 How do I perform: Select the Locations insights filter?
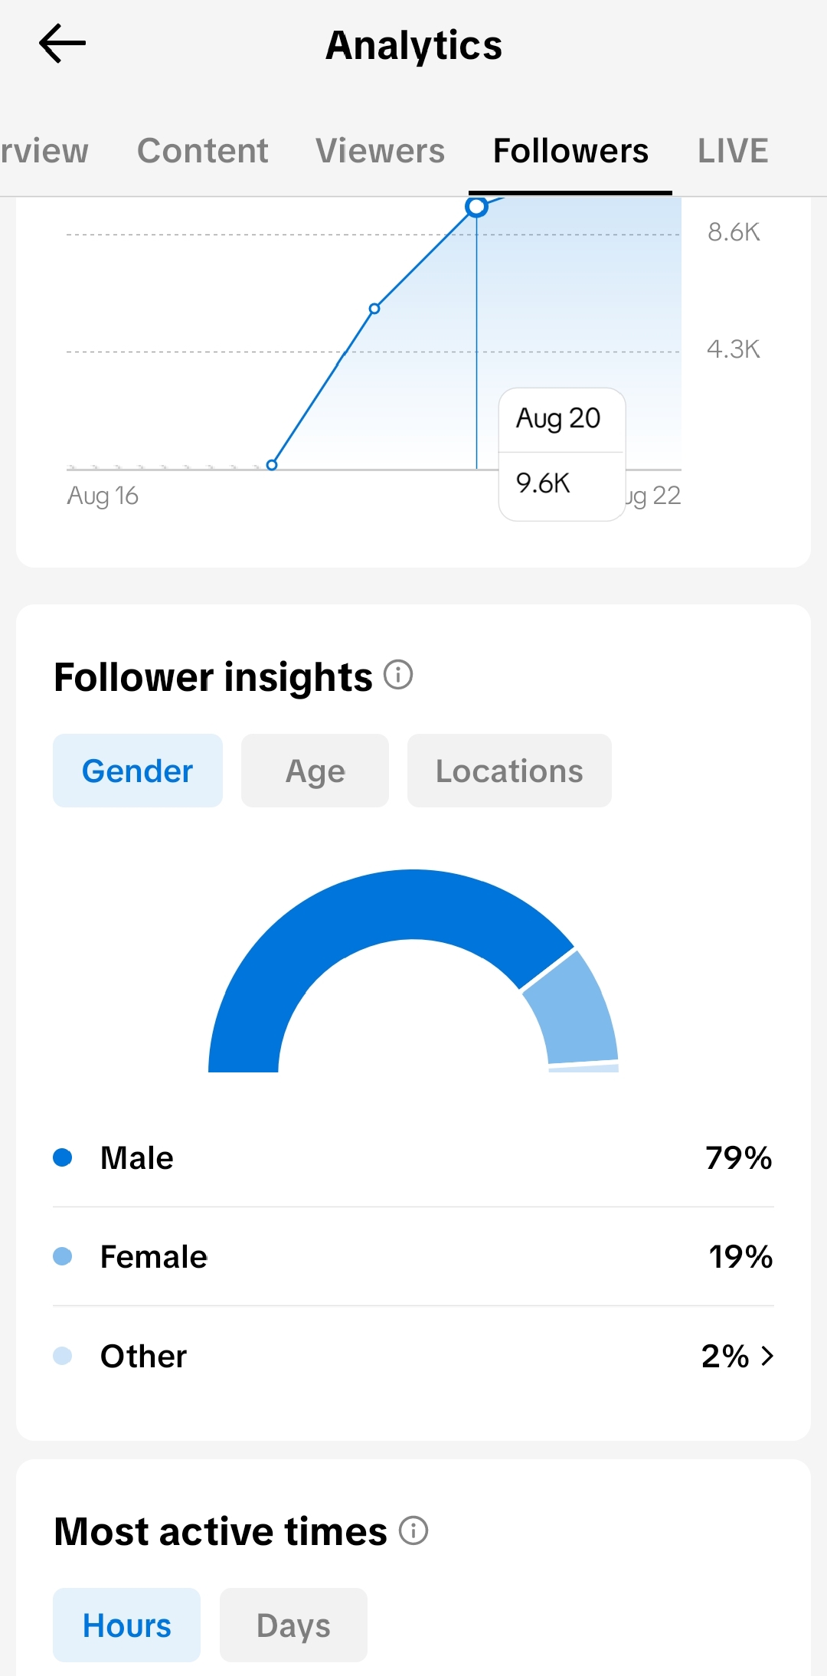[x=509, y=771]
